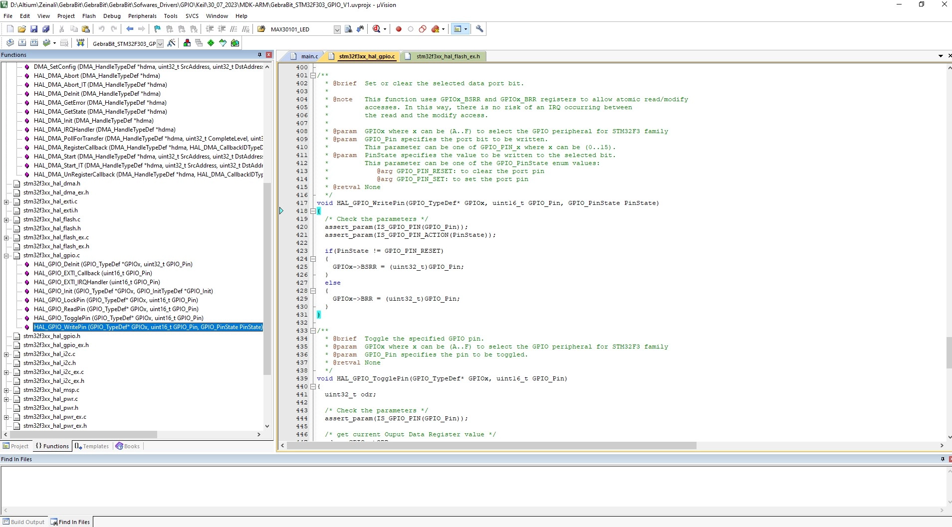Switch to the stm32f3xx_hal_flash_ex.h tab
The image size is (952, 527).
pyautogui.click(x=443, y=56)
